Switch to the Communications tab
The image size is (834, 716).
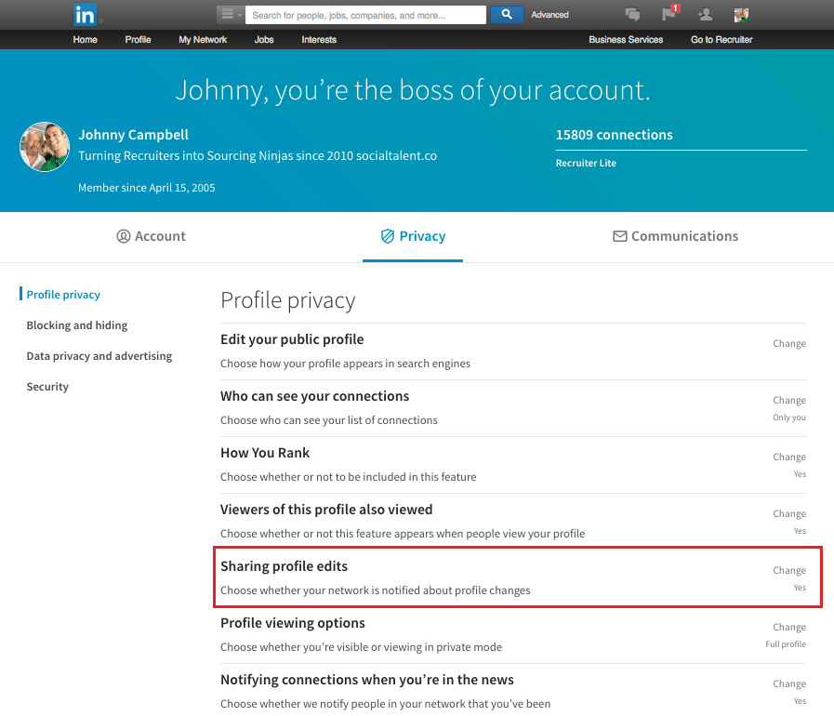675,236
